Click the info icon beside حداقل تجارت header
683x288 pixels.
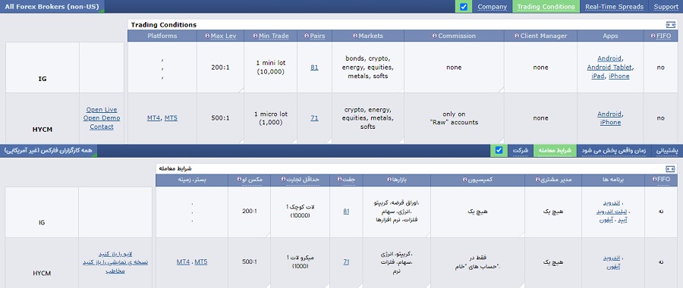(284, 180)
